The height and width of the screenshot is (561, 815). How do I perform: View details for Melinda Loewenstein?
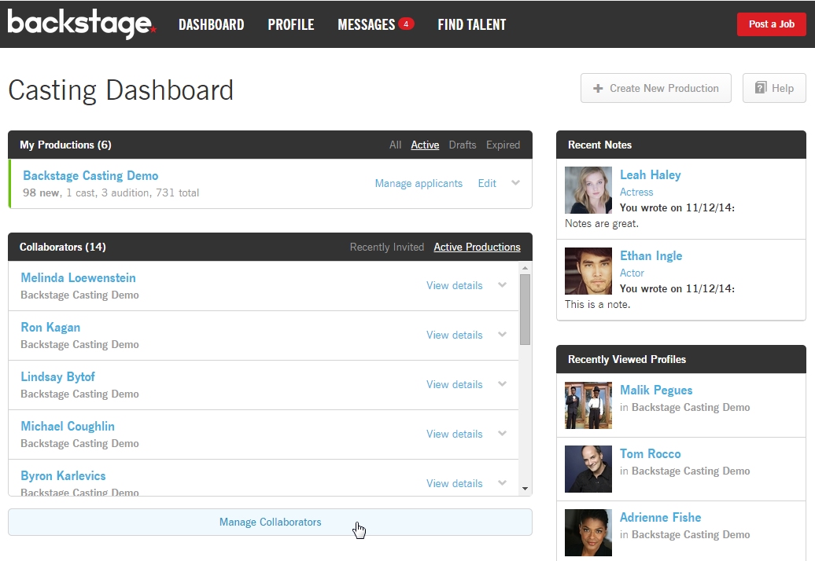point(454,285)
